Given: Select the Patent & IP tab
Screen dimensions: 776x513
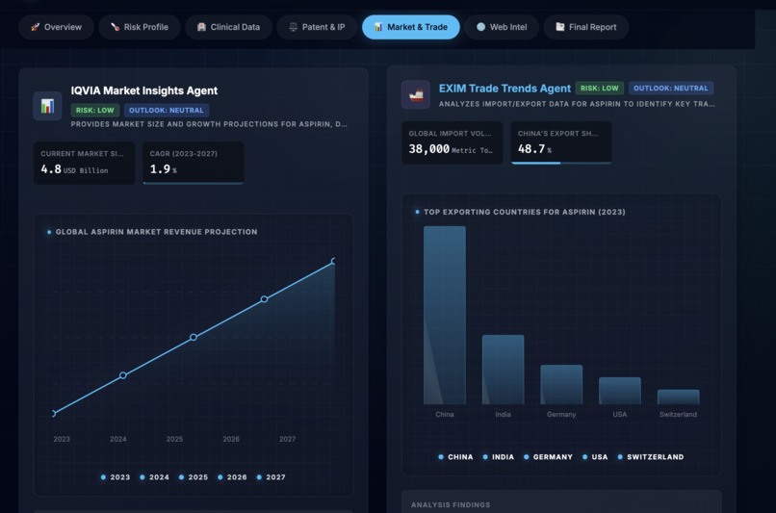Looking at the screenshot, I should tap(317, 27).
